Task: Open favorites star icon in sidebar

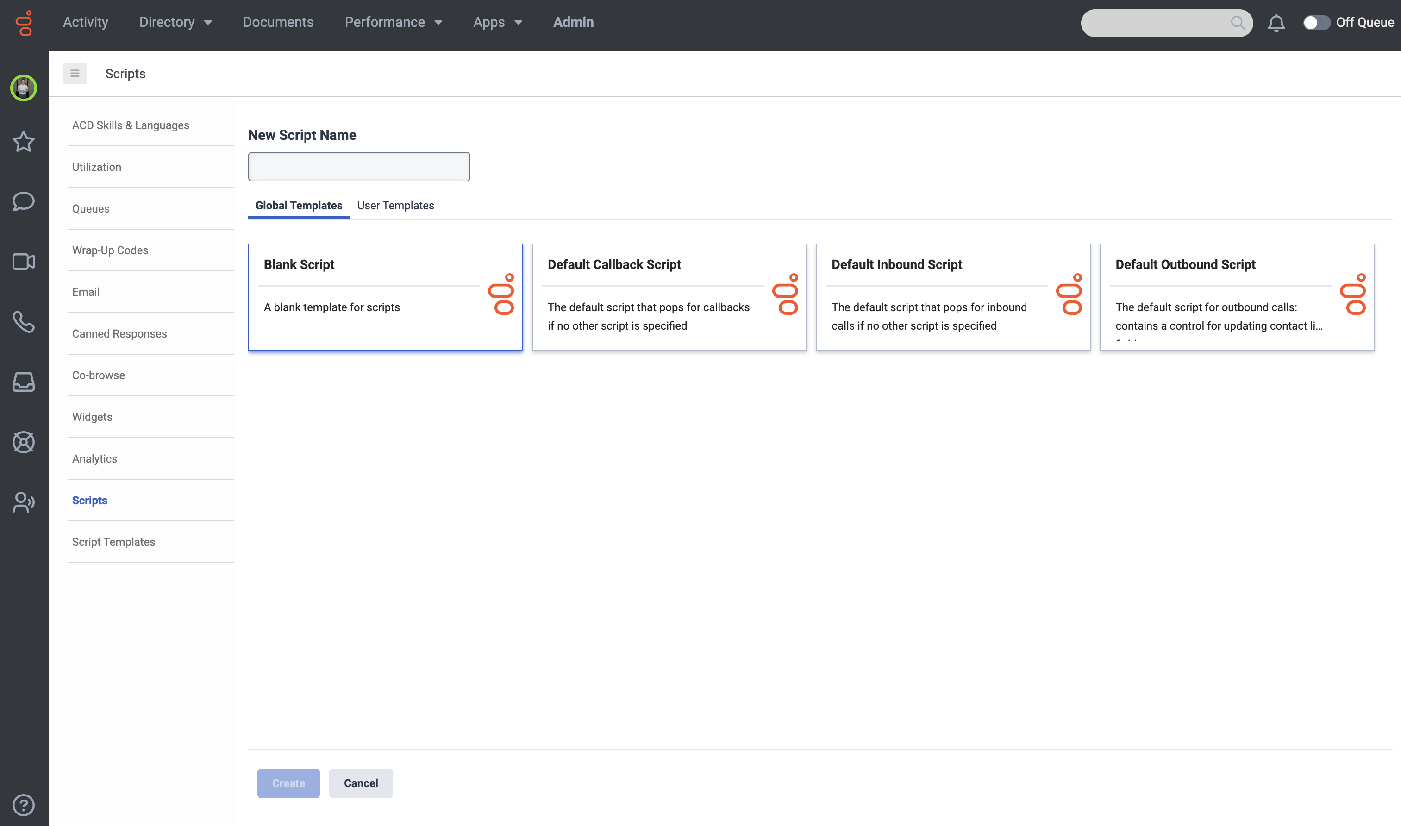Action: [23, 141]
